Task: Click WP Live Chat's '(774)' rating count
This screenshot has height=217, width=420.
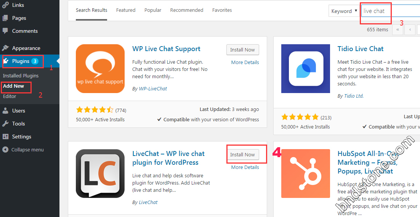Action: (121, 110)
